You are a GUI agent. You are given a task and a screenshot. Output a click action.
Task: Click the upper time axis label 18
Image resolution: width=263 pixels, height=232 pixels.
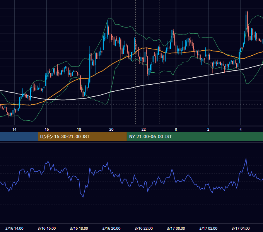pos(79,130)
